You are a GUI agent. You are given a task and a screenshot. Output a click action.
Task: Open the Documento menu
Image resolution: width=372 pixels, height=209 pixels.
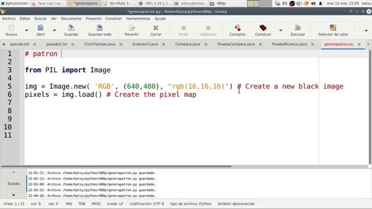tap(71, 19)
